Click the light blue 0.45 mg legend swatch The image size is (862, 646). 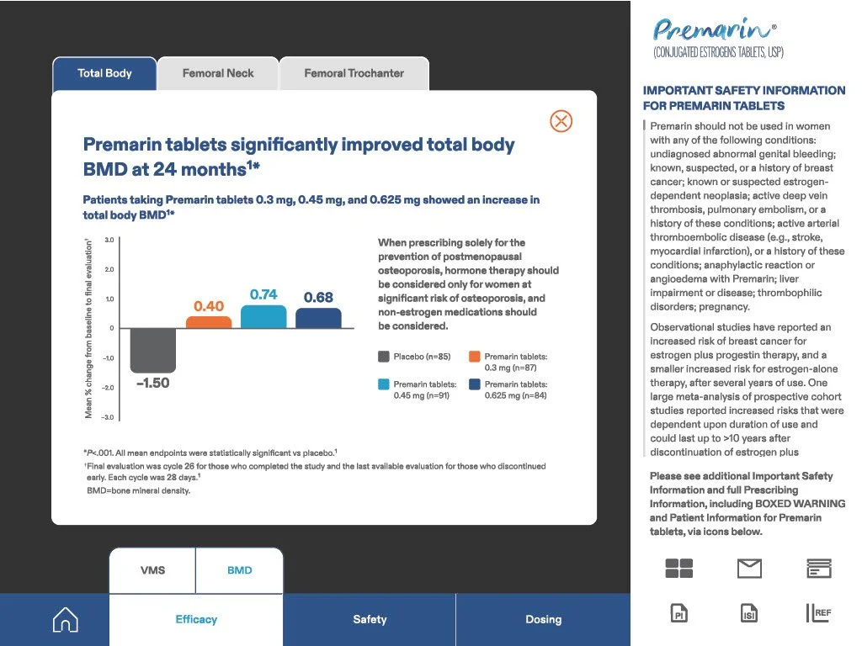pyautogui.click(x=384, y=384)
